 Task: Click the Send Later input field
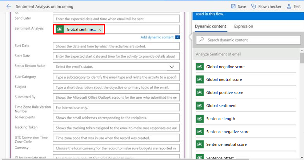[x=116, y=19]
